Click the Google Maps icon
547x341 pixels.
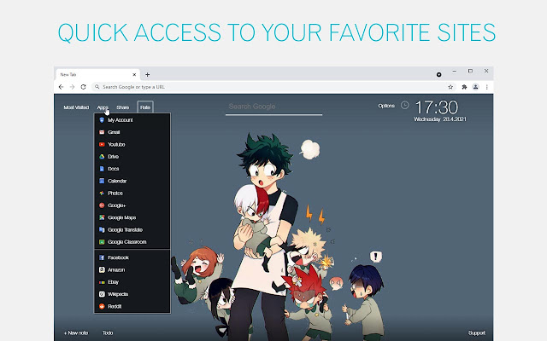[102, 217]
